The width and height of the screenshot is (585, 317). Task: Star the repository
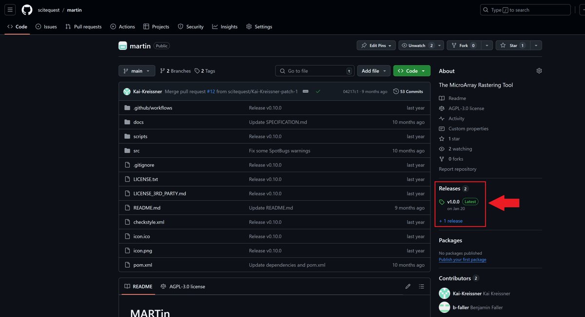click(x=513, y=45)
